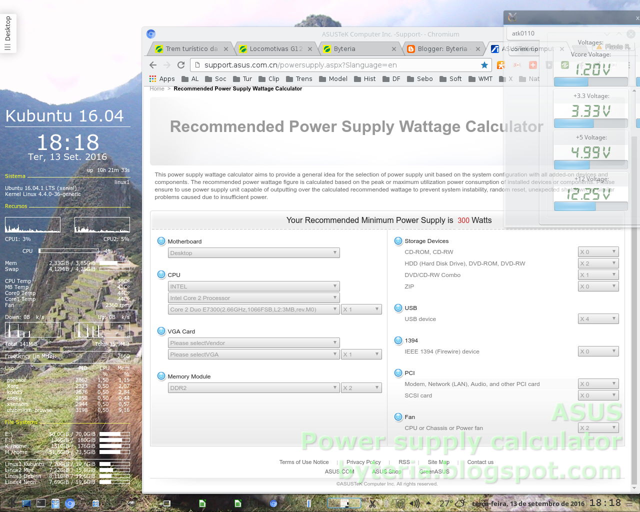Open the DDR2 memory type dropdown
This screenshot has height=512, width=640.
coord(254,388)
